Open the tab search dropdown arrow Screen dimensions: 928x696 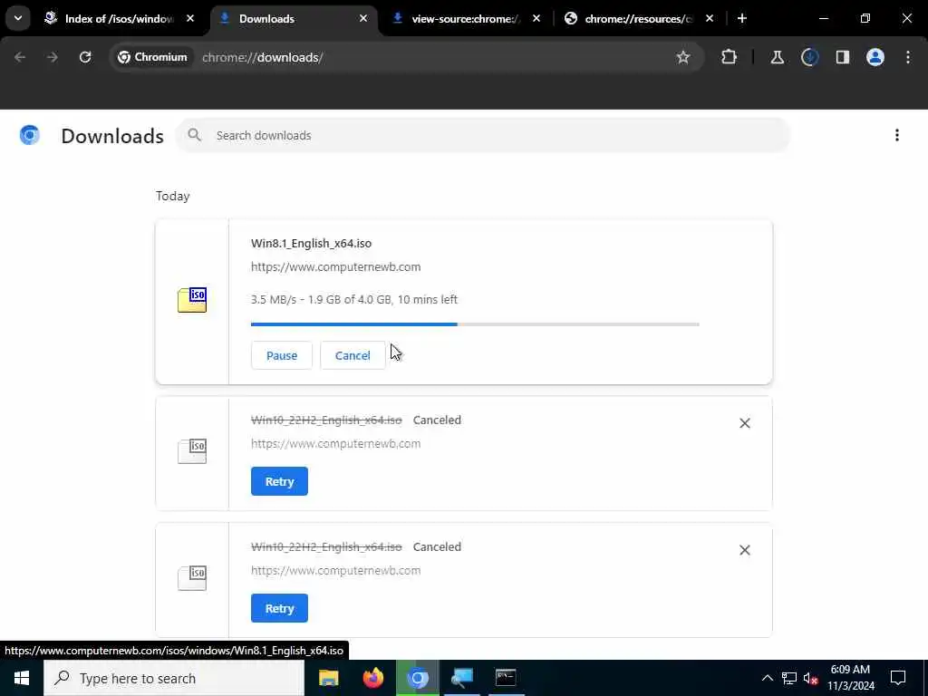coord(18,18)
